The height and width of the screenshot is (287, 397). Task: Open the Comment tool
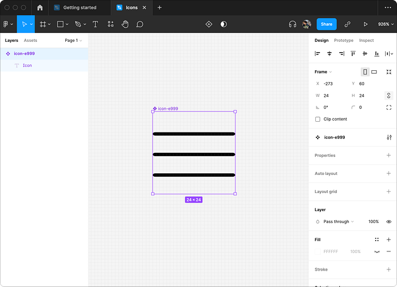[x=140, y=24]
